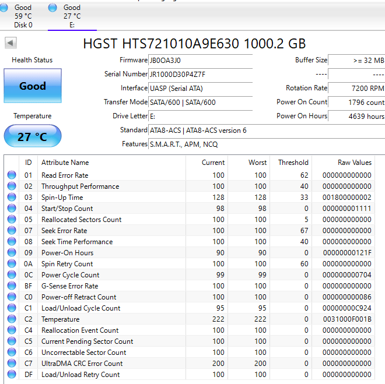The width and height of the screenshot is (385, 384).
Task: Click current value 222 in the C2 row
Action: coord(218,319)
